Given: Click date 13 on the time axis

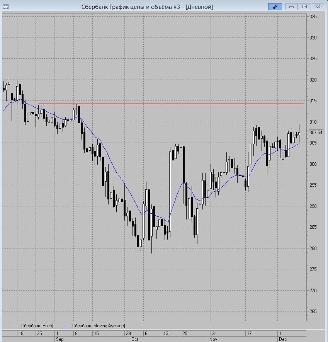Looking at the screenshot, I should [x=166, y=333].
